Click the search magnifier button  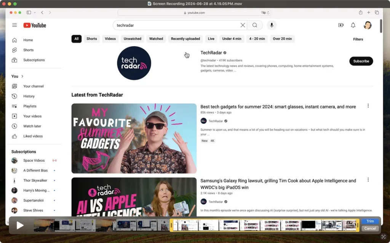point(255,25)
